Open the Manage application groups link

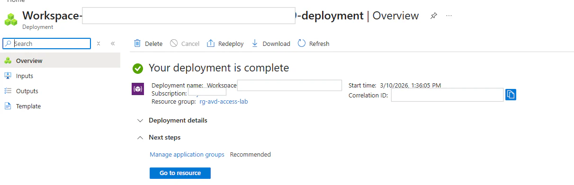[187, 154]
